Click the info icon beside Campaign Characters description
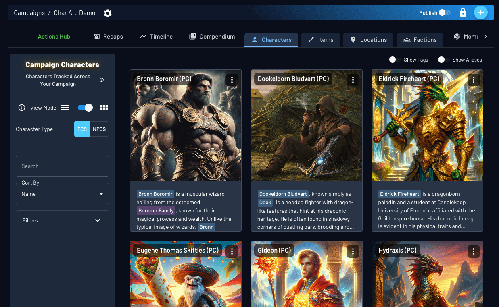This screenshot has height=307, width=499. (x=101, y=80)
